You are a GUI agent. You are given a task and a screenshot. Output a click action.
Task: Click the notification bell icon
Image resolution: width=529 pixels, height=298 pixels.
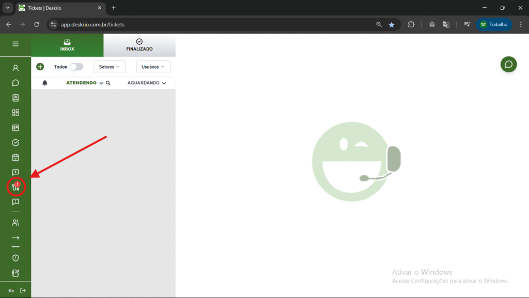(x=45, y=83)
